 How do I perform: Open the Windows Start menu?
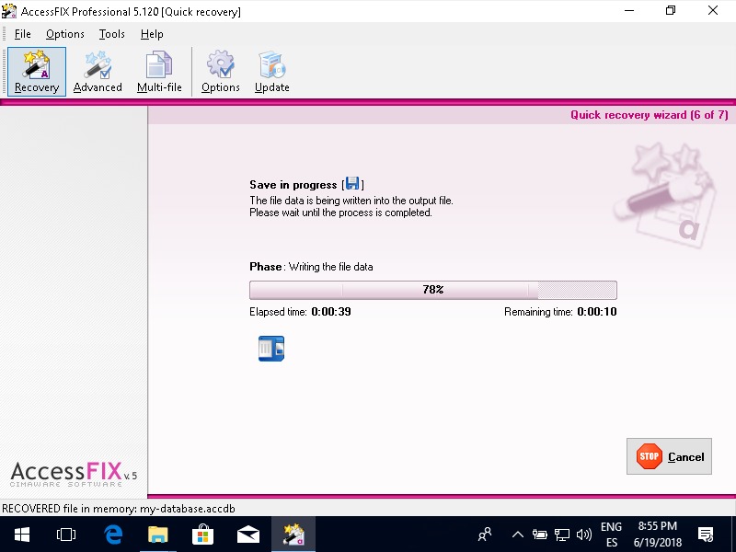[21, 534]
